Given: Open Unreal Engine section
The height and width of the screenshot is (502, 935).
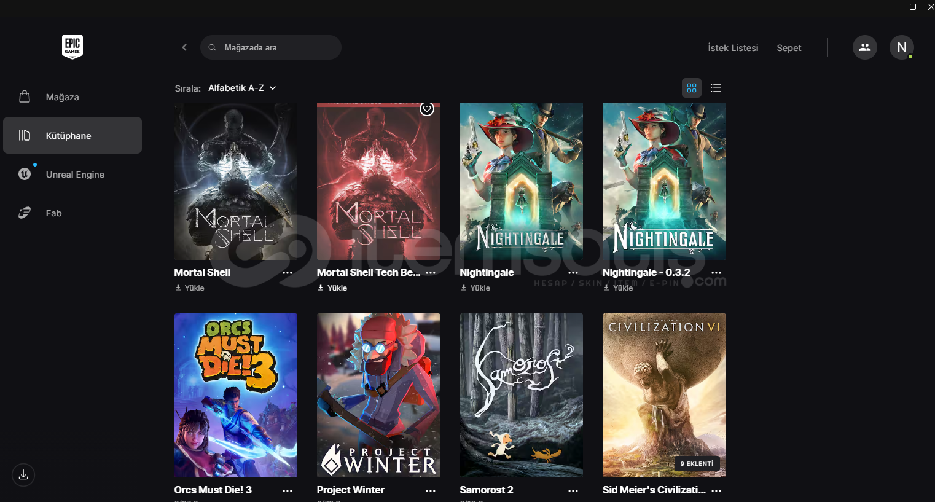Looking at the screenshot, I should [x=72, y=175].
